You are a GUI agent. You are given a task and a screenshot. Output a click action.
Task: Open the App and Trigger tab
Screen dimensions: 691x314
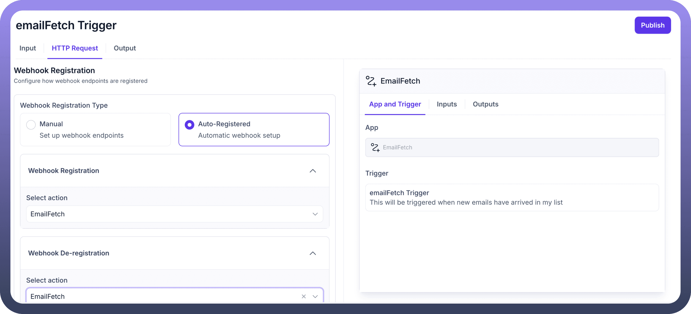coord(395,104)
